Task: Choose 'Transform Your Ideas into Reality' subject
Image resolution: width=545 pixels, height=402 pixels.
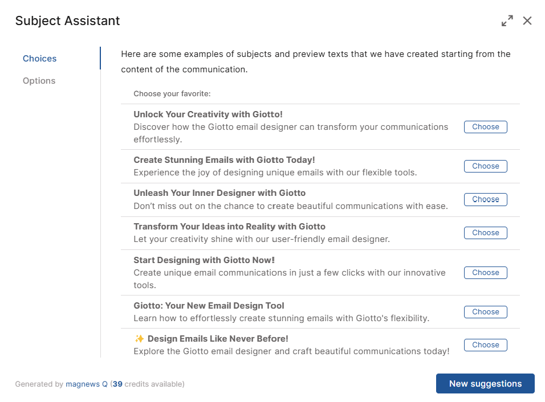Action: [486, 232]
